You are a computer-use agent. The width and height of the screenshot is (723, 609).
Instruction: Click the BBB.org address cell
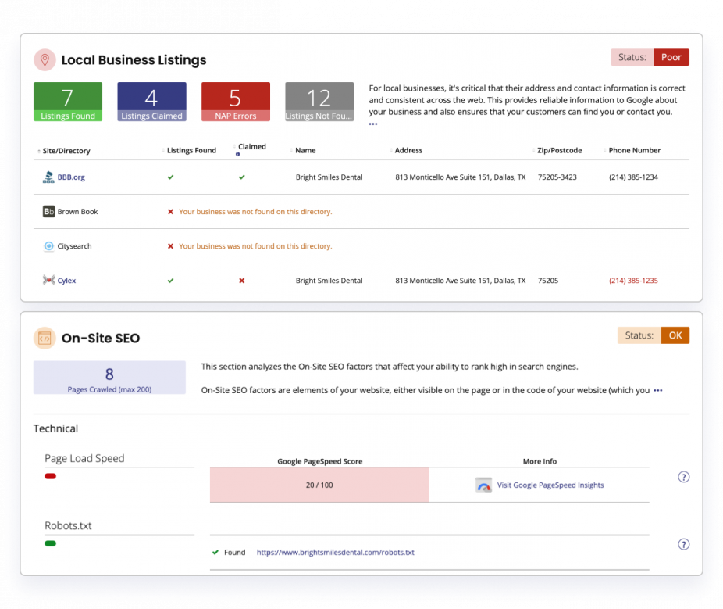coord(460,177)
